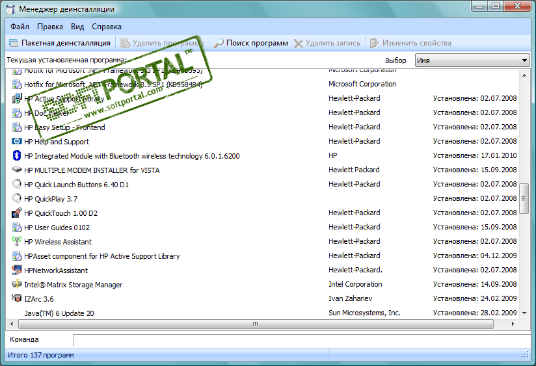The image size is (536, 366).
Task: Click the vertical scrollbar thumb
Action: point(524,198)
